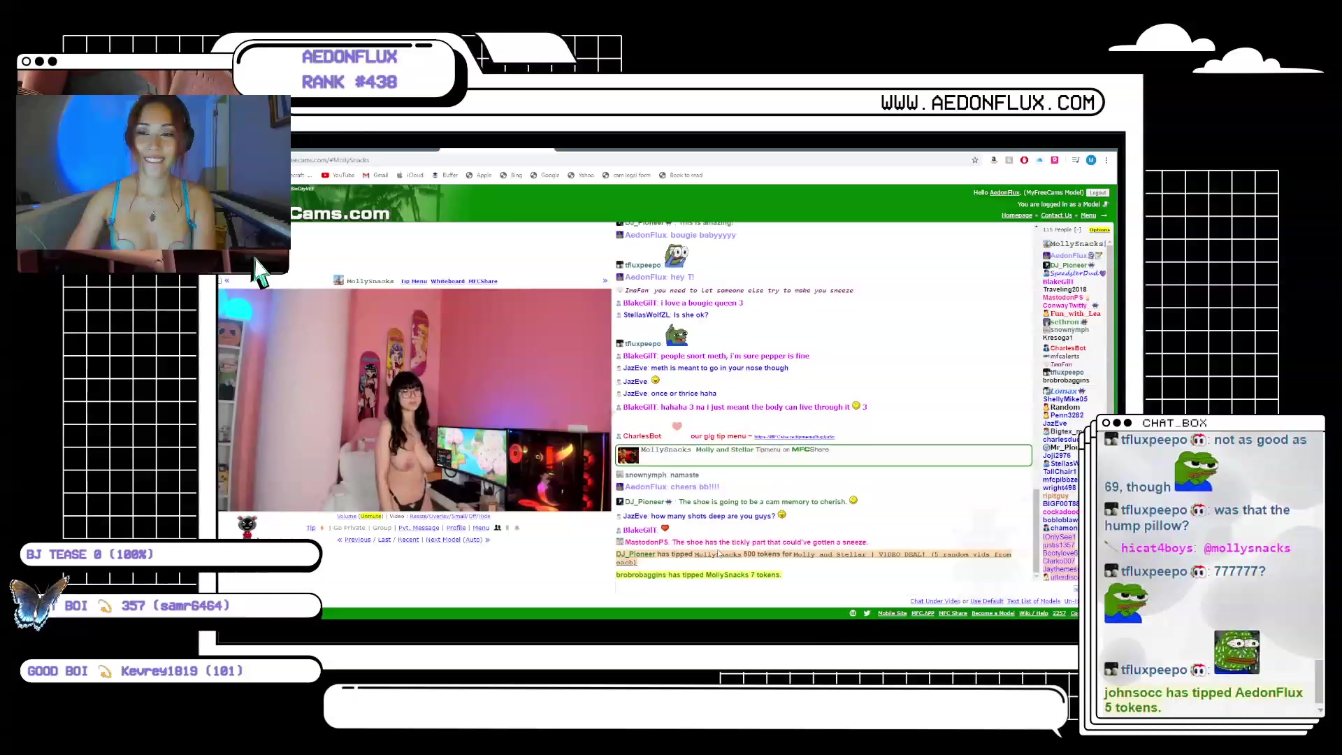Open the Last model link
Image resolution: width=1342 pixels, height=755 pixels.
pyautogui.click(x=384, y=540)
